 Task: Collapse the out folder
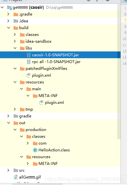coord(8,123)
